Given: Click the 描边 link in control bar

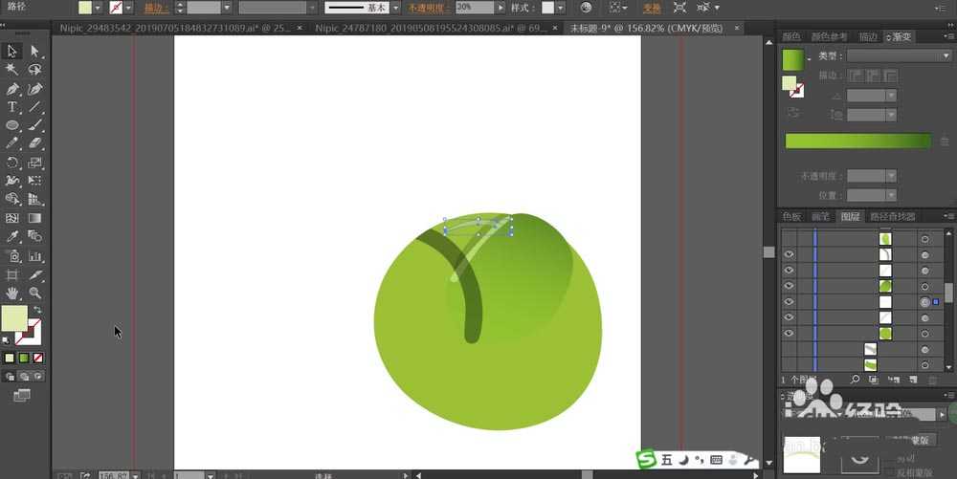Looking at the screenshot, I should click(154, 8).
